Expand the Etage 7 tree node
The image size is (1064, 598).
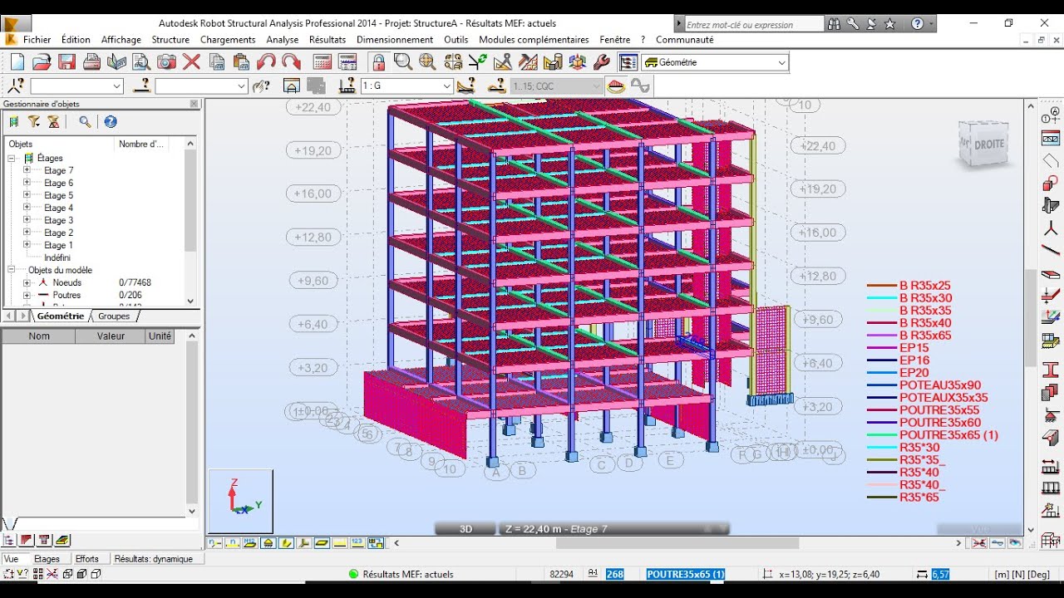[27, 170]
